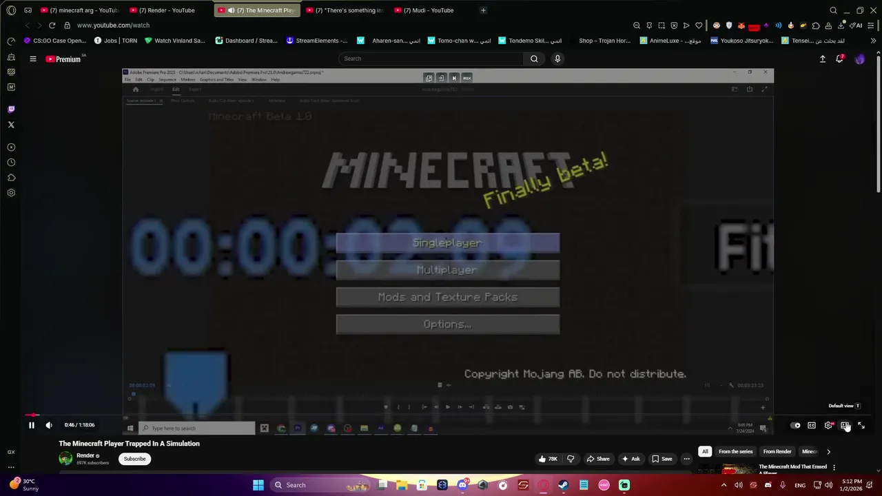Search open tabs with magnifier icon

point(833,10)
